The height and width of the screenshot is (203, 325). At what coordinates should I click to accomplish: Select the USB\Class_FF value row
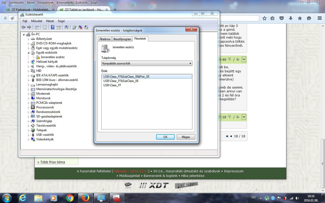147,85
